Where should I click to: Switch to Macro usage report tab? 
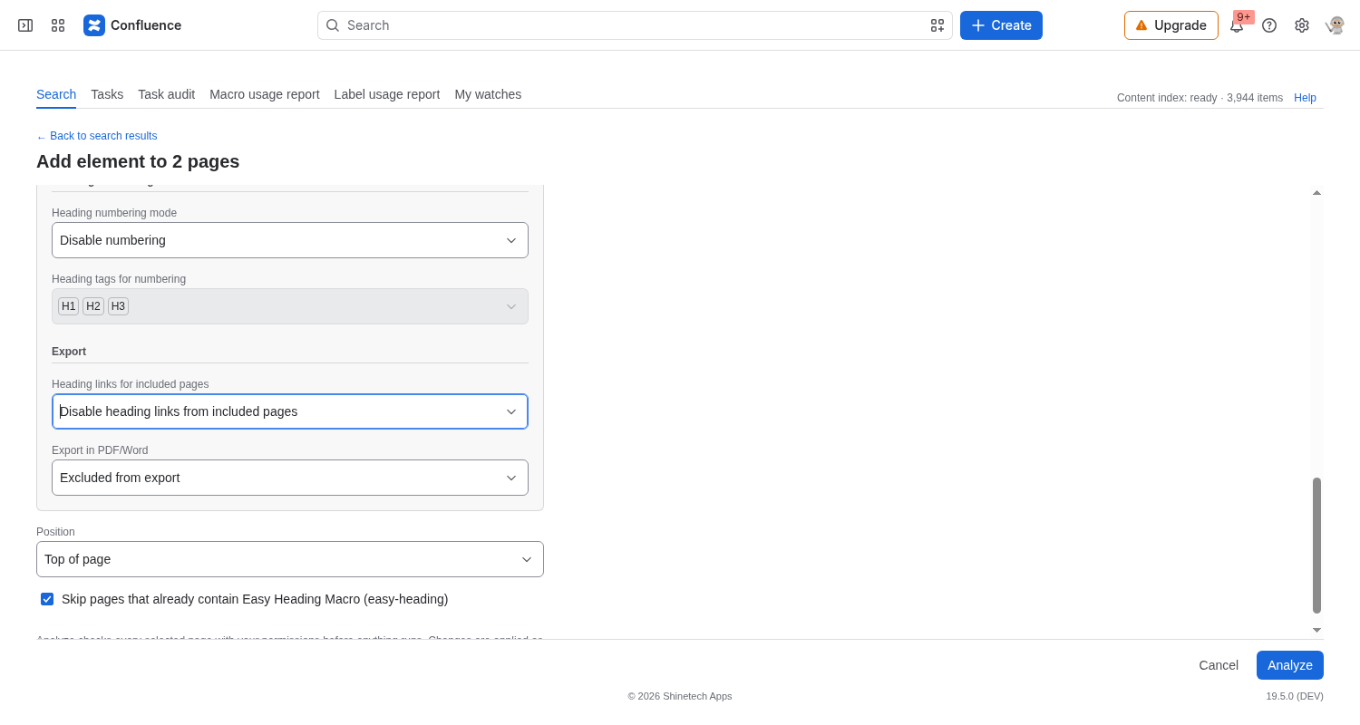pos(265,94)
